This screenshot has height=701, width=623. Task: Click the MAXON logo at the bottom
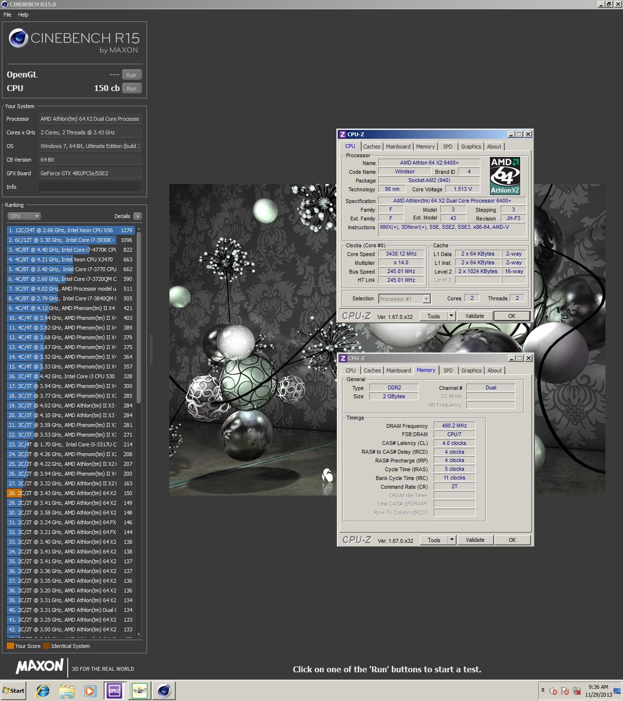tap(39, 666)
